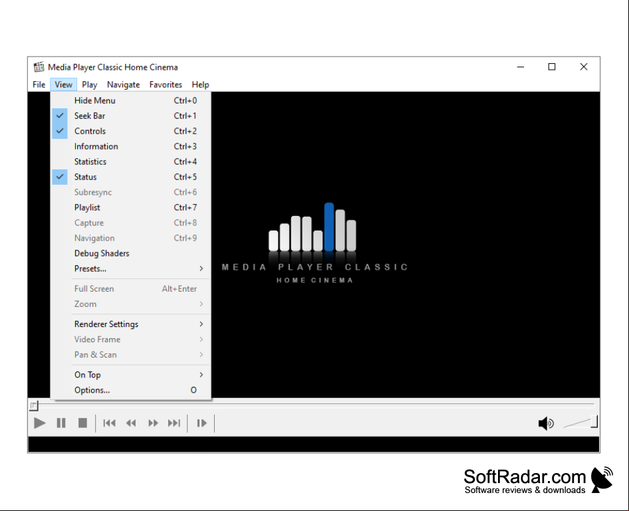
Task: Close the Media Player Classic window
Action: [x=584, y=67]
